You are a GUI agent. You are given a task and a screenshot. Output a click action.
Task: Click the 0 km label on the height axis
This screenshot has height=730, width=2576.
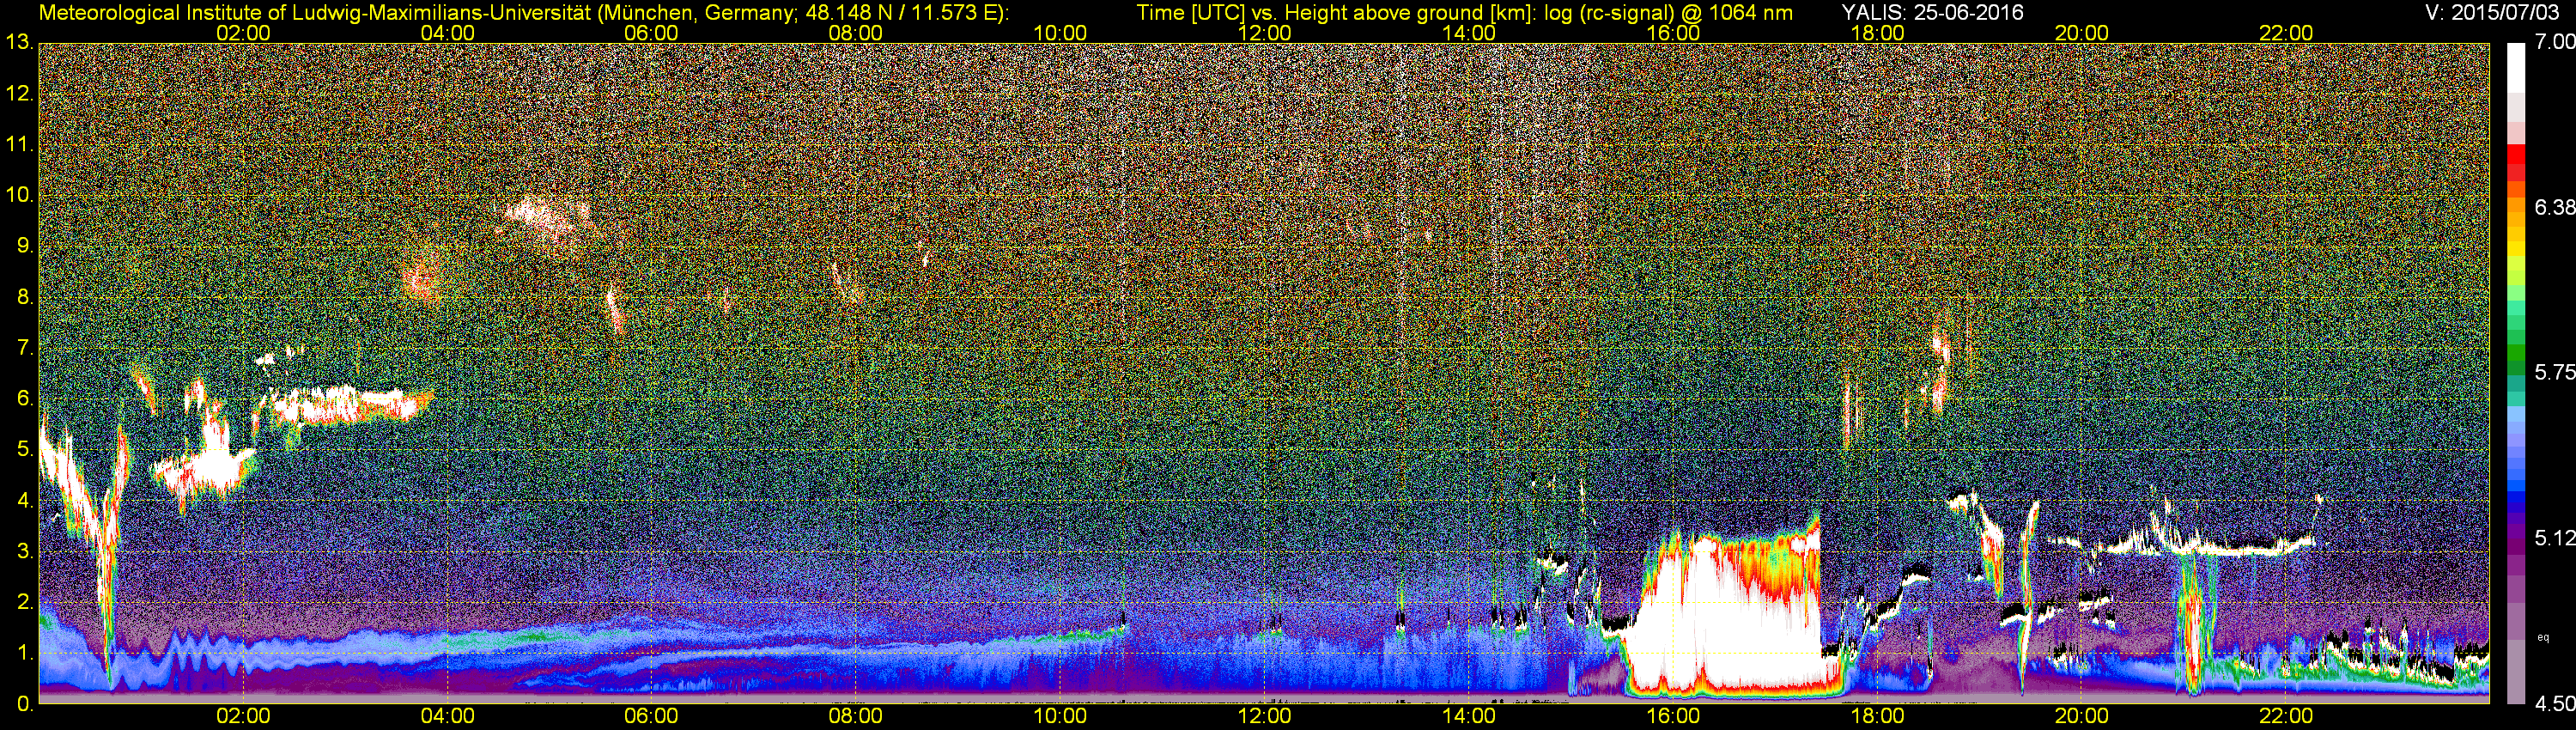(24, 704)
